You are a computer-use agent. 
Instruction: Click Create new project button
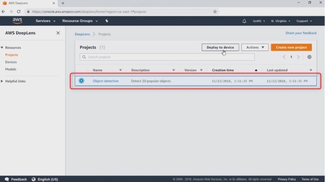coord(291,47)
